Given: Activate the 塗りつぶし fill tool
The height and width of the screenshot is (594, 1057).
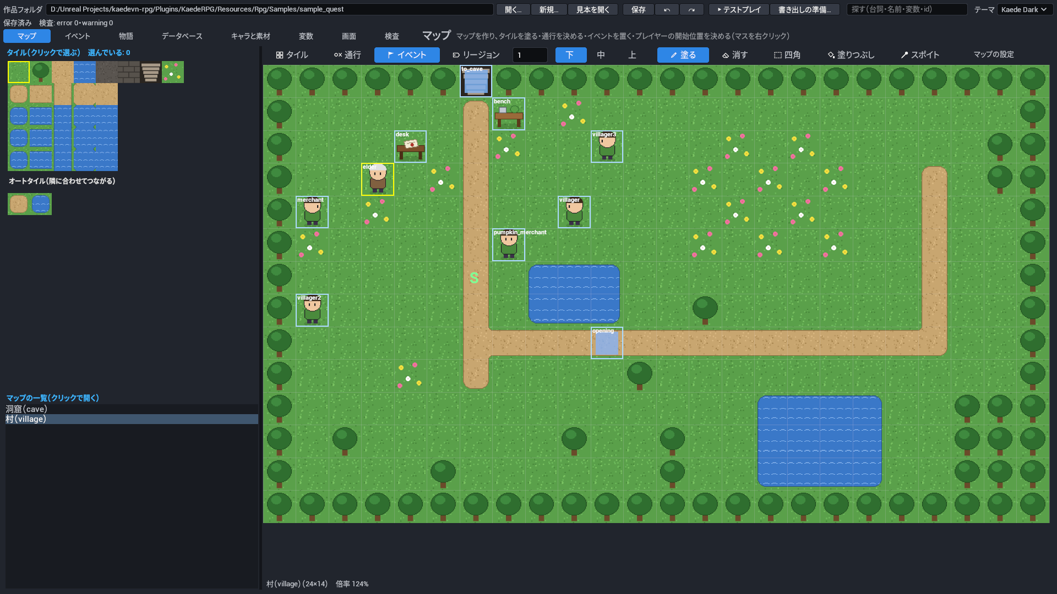Looking at the screenshot, I should pyautogui.click(x=851, y=55).
